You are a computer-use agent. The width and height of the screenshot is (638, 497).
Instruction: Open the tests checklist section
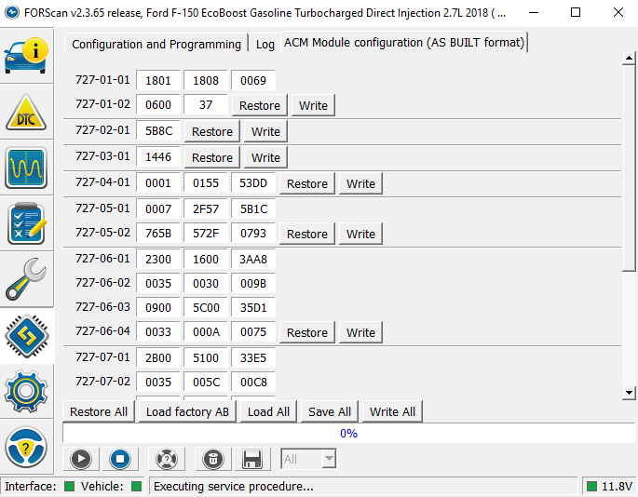tap(26, 223)
